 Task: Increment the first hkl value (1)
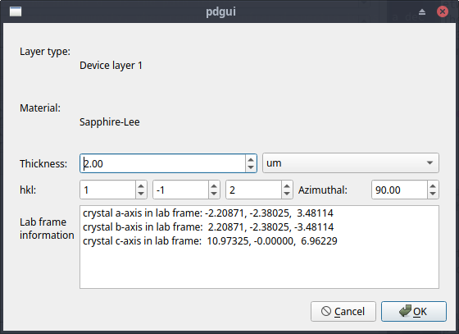pos(141,186)
